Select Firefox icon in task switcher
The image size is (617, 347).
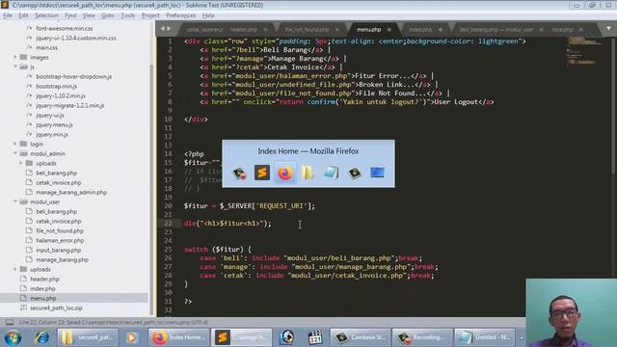(x=285, y=173)
